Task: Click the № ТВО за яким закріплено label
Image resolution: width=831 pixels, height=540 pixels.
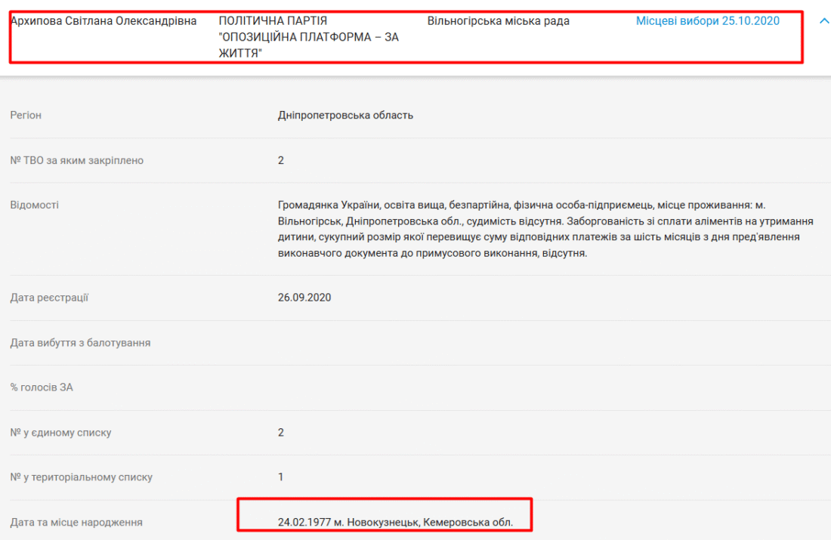Action: (77, 160)
